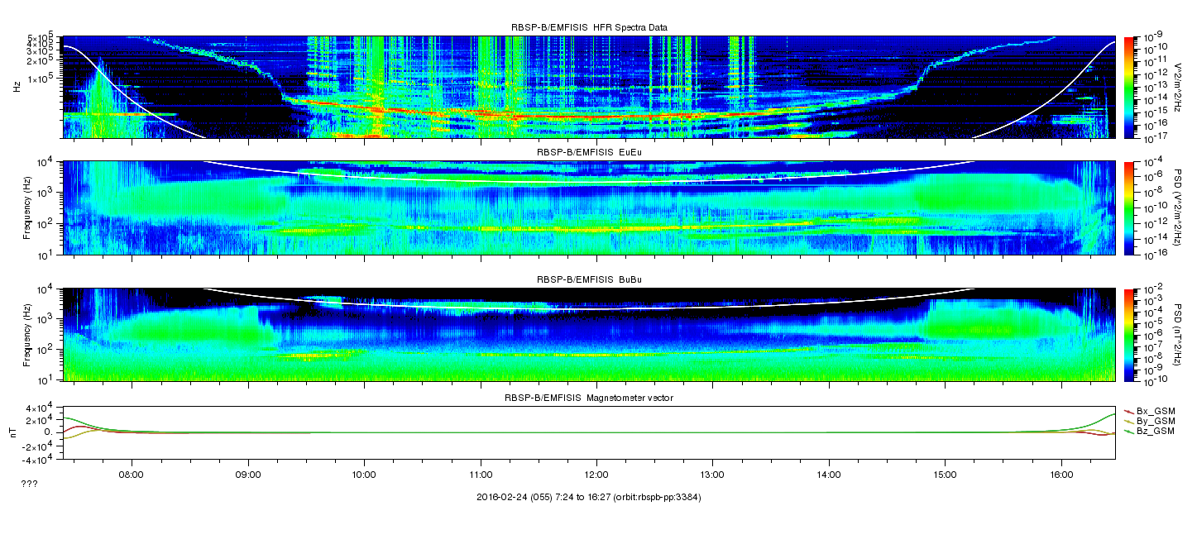The image size is (1197, 544).
Task: Click the BuBu panel color bar
Action: 1128,334
